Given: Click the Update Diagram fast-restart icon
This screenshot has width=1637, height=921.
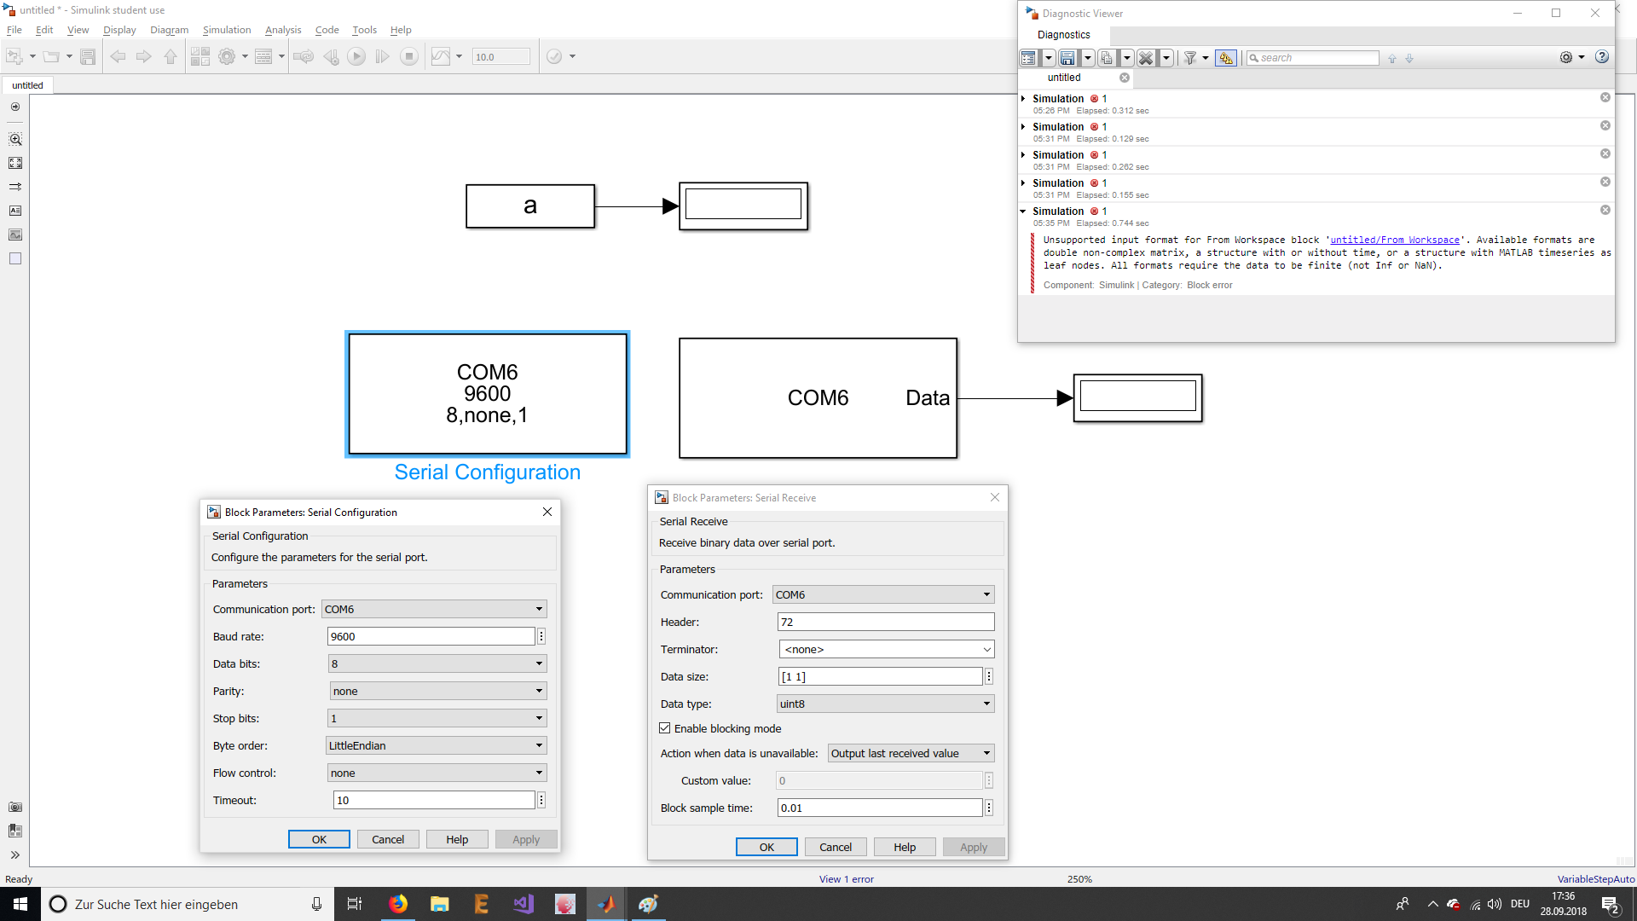Looking at the screenshot, I should pyautogui.click(x=303, y=56).
